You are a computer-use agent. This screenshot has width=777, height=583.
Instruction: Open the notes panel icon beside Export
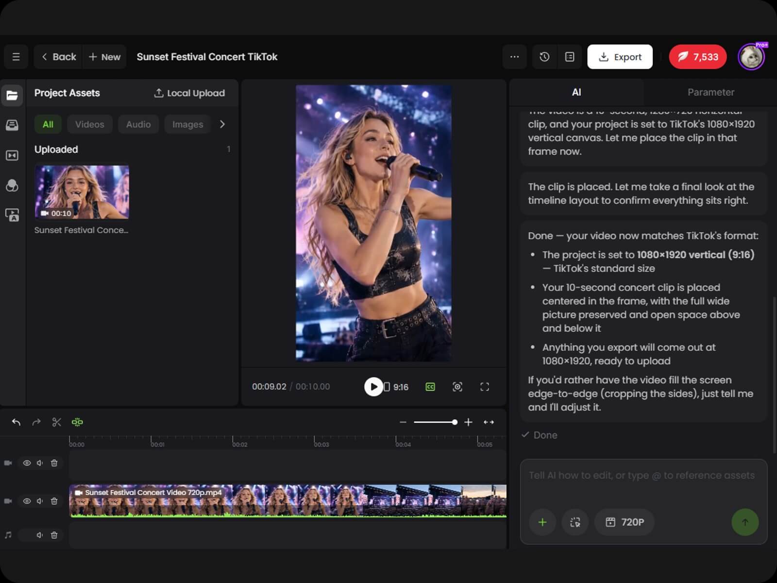coord(570,57)
